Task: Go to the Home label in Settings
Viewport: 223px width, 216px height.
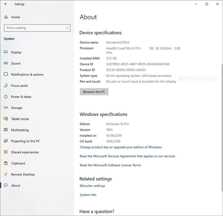Action: point(16,17)
